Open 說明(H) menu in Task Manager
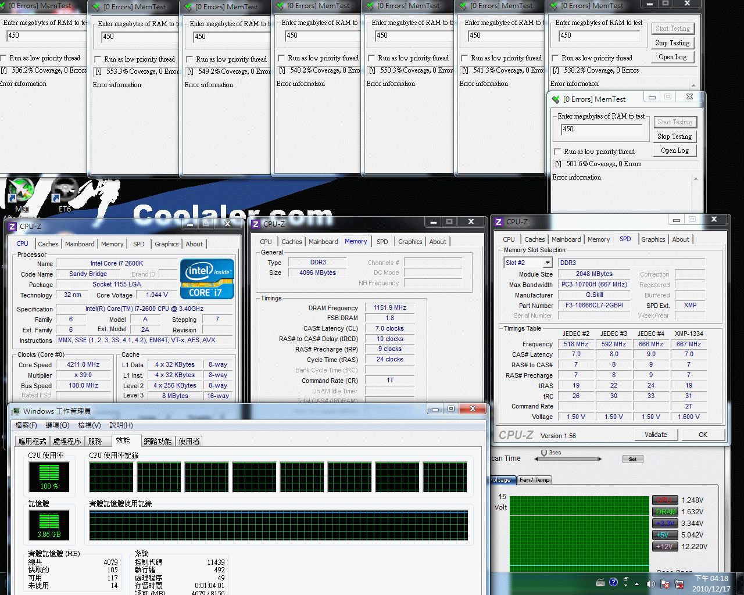Viewport: 744px width, 595px height. click(121, 425)
